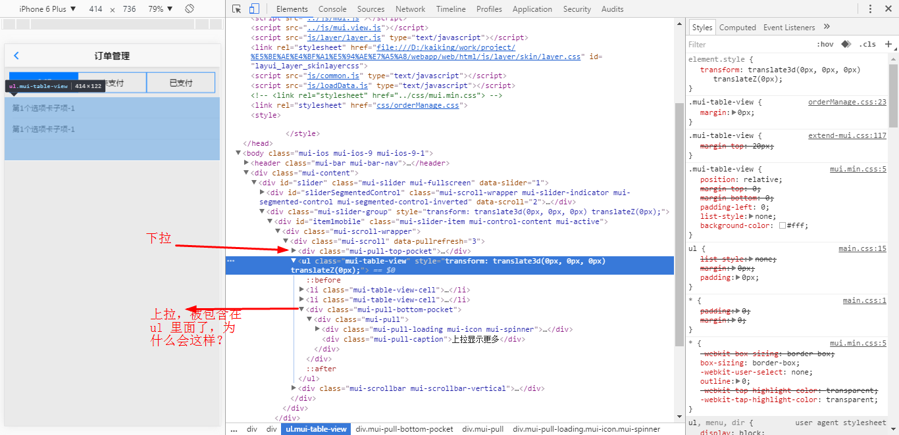Image resolution: width=899 pixels, height=435 pixels.
Task: Collapse the div mui-pull node
Action: 310,319
